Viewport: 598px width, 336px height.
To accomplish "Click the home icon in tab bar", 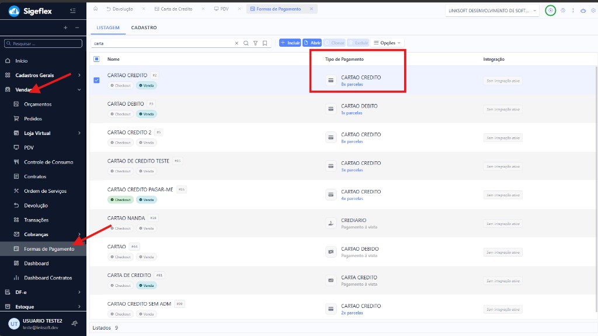I will 95,9.
